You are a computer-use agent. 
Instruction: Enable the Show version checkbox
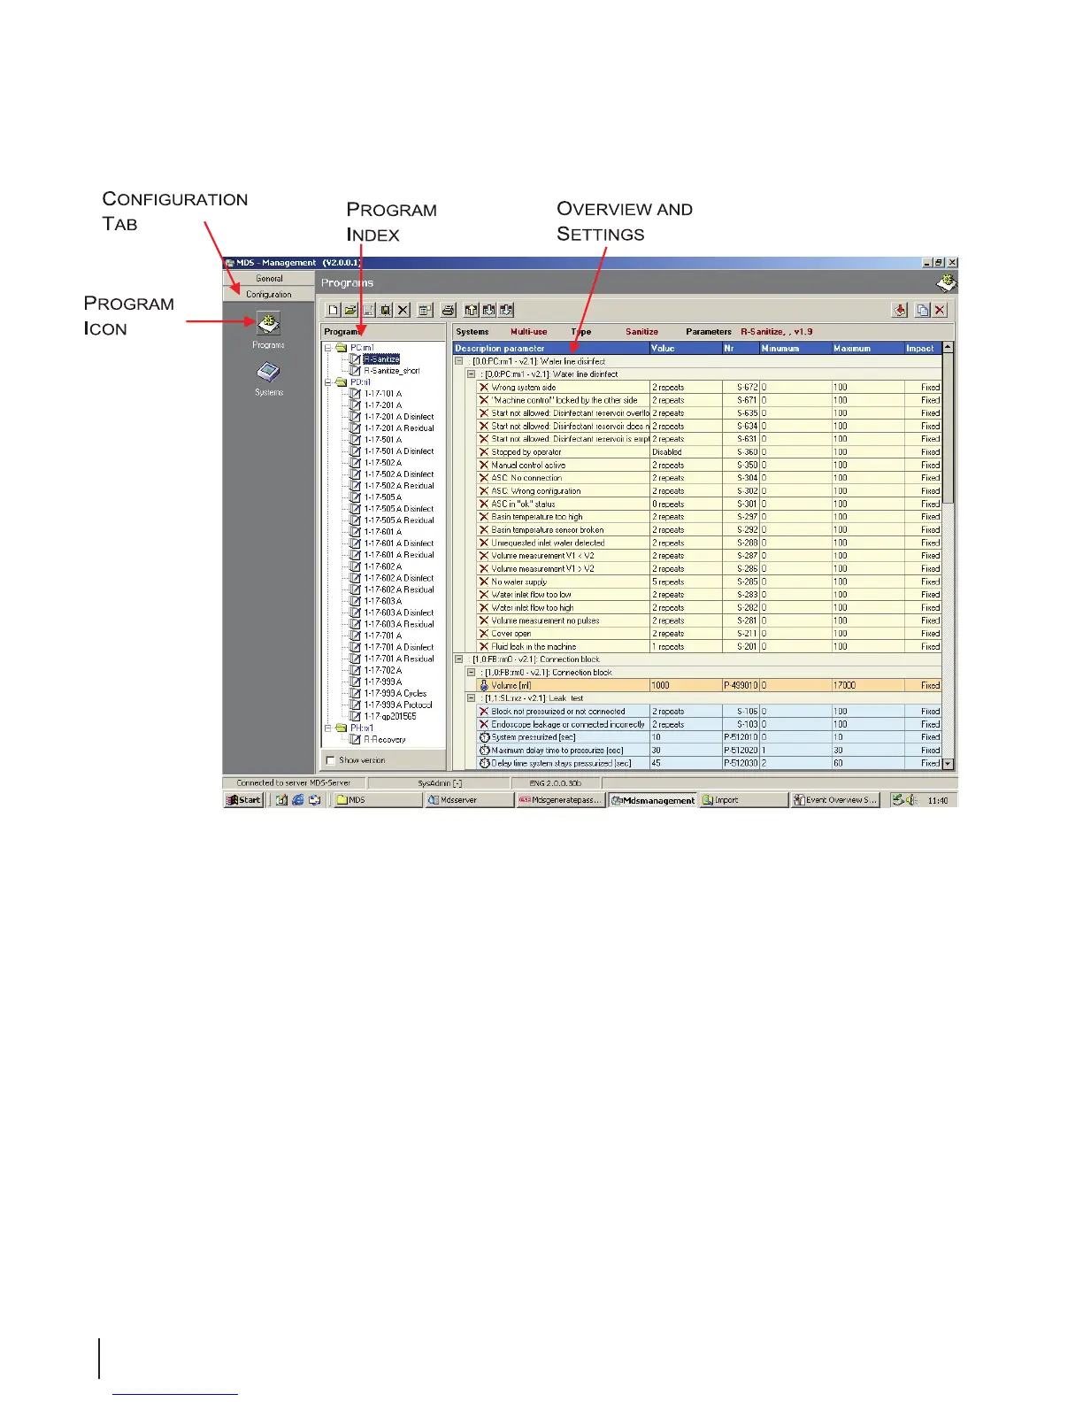(331, 760)
